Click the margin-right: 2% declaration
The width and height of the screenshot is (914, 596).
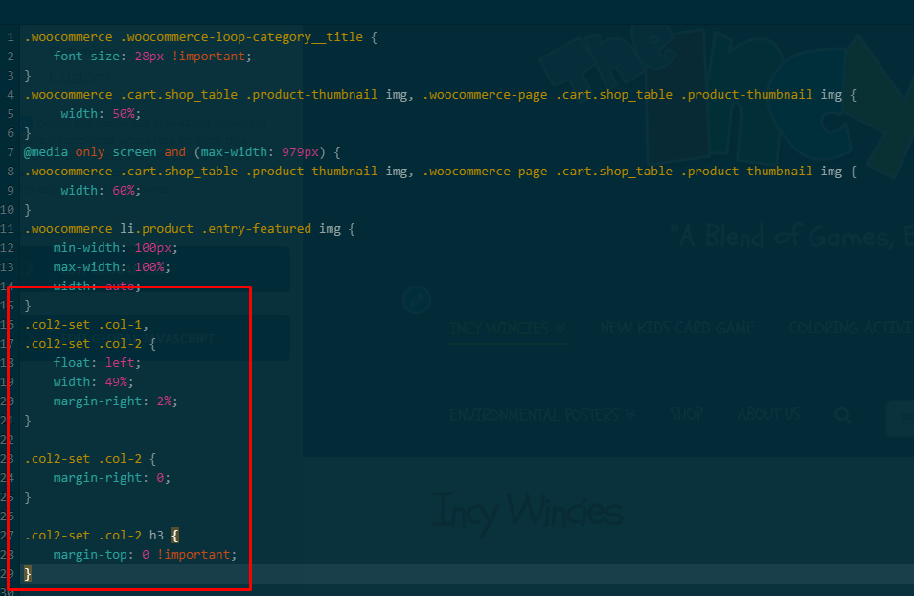pos(115,401)
